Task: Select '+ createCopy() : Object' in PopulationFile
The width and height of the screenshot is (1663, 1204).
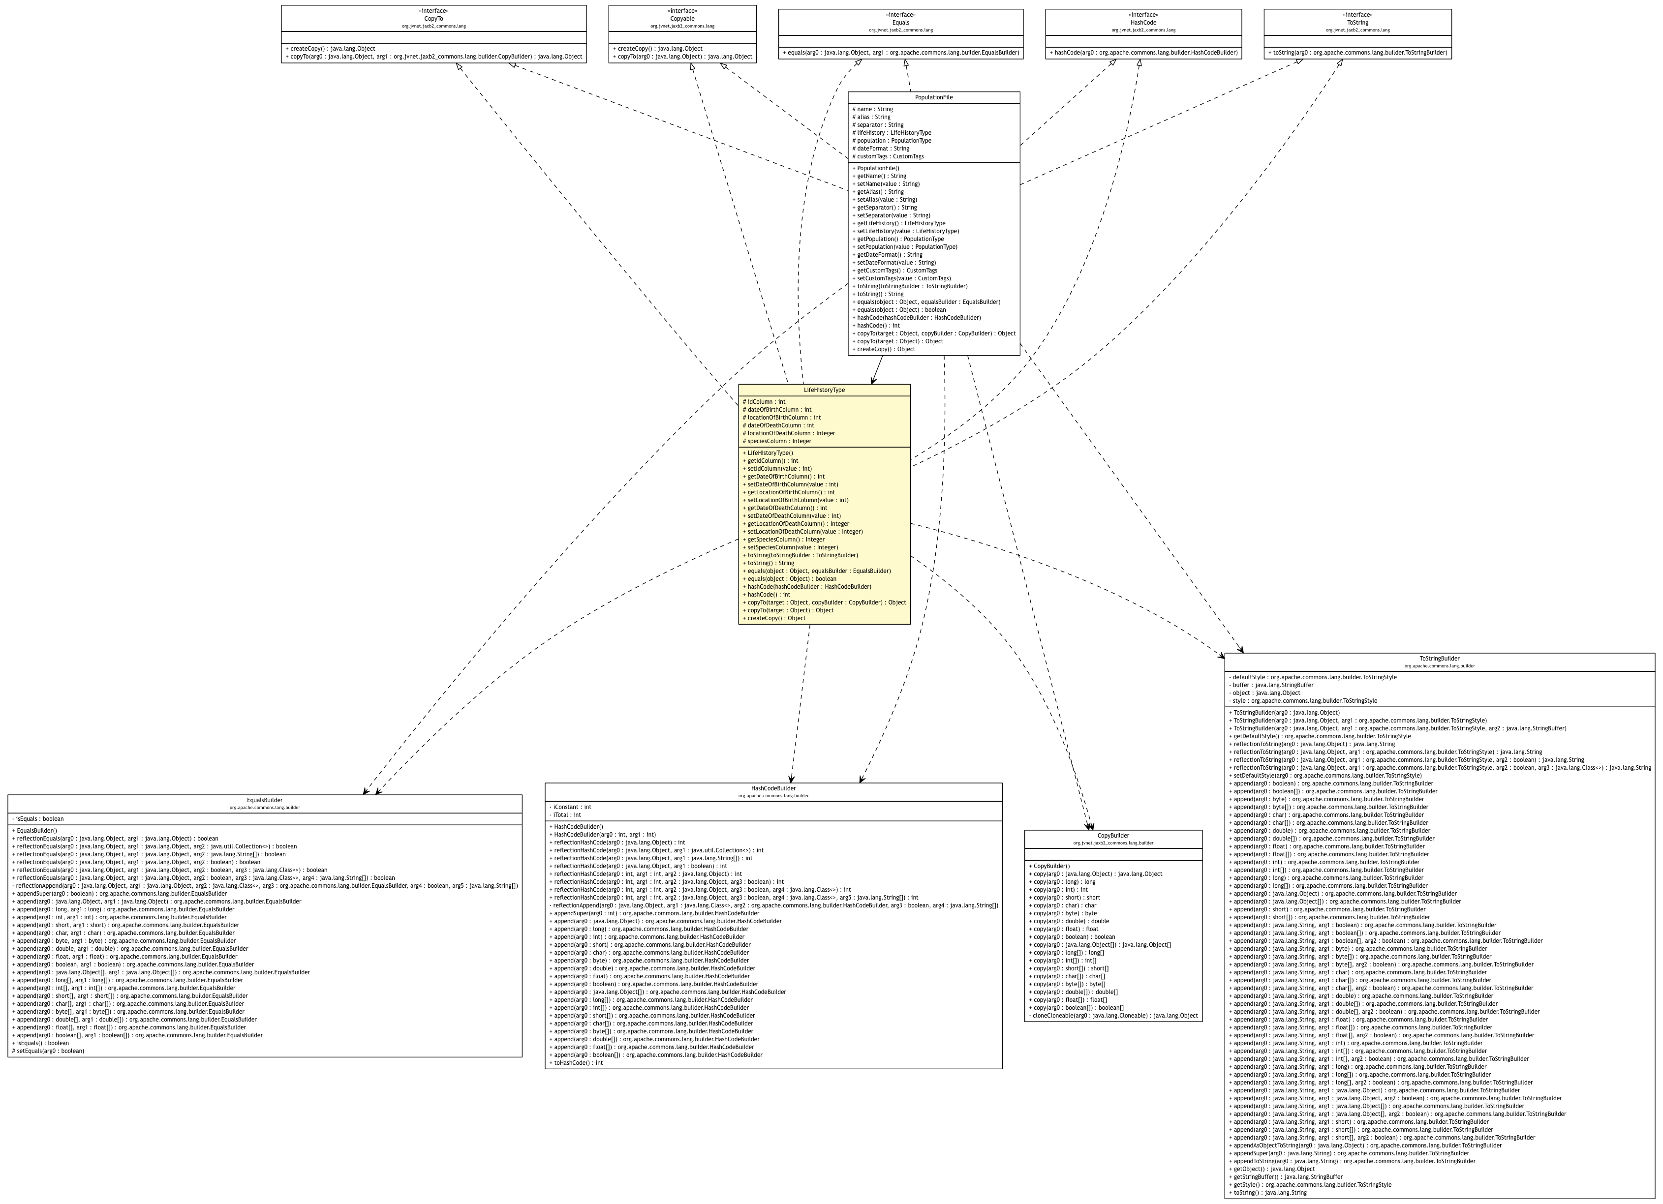Action: click(884, 350)
